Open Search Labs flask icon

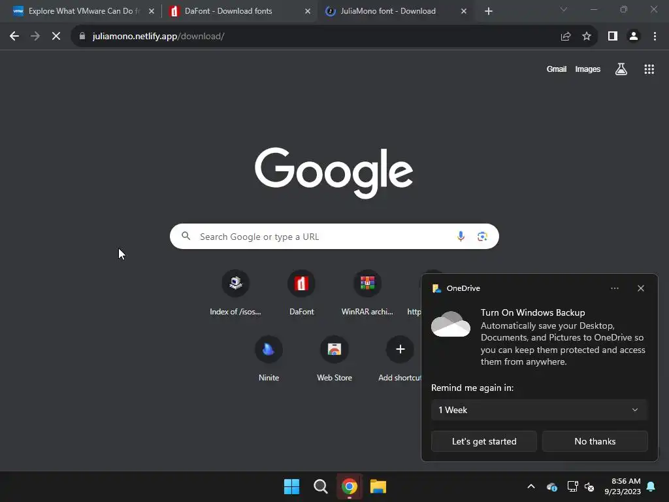pyautogui.click(x=621, y=69)
